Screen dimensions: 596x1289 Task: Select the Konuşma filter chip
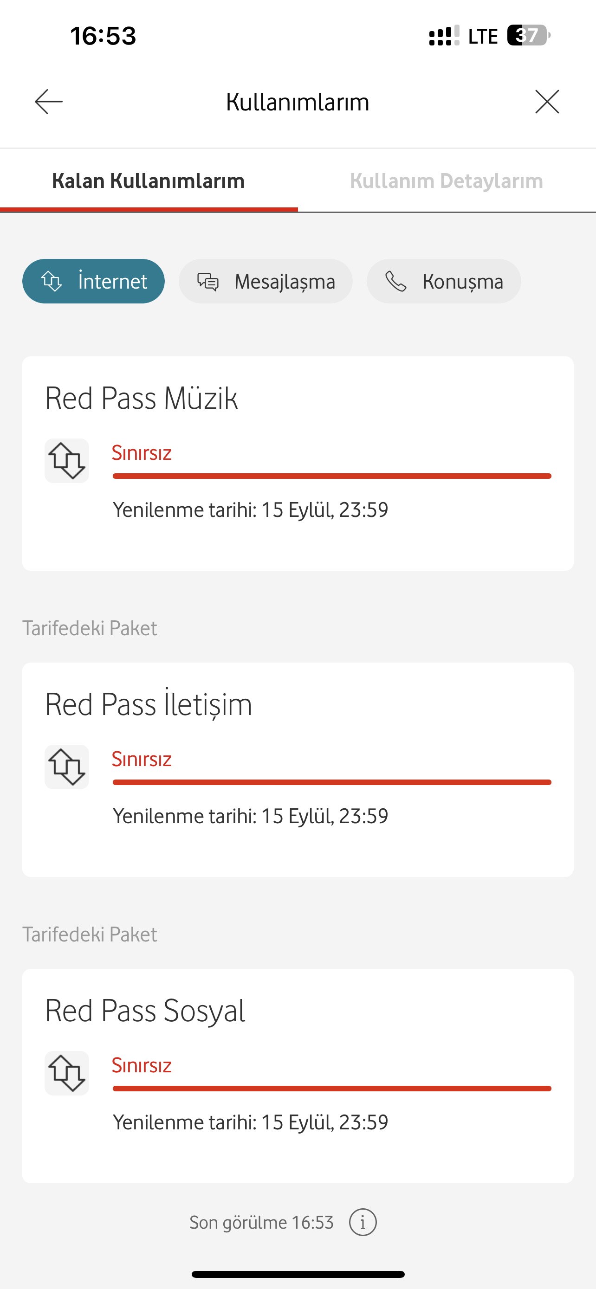(x=444, y=281)
